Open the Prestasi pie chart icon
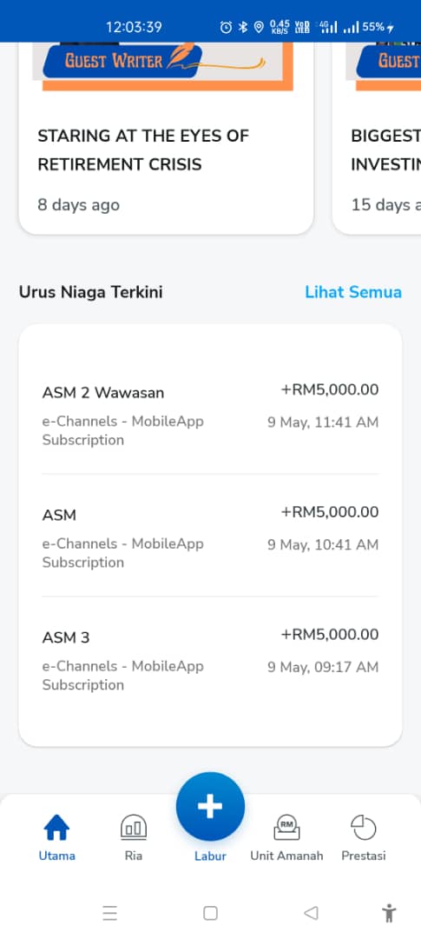Screen dimensions: 421x939 point(363,829)
